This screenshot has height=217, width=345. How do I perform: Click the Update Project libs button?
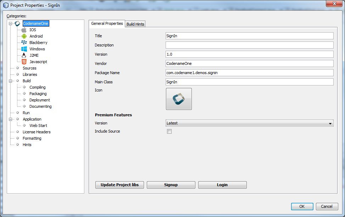(119, 185)
